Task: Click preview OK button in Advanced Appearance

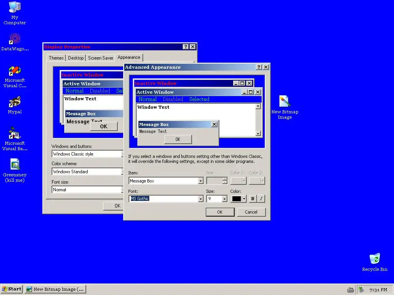Action: (x=178, y=139)
